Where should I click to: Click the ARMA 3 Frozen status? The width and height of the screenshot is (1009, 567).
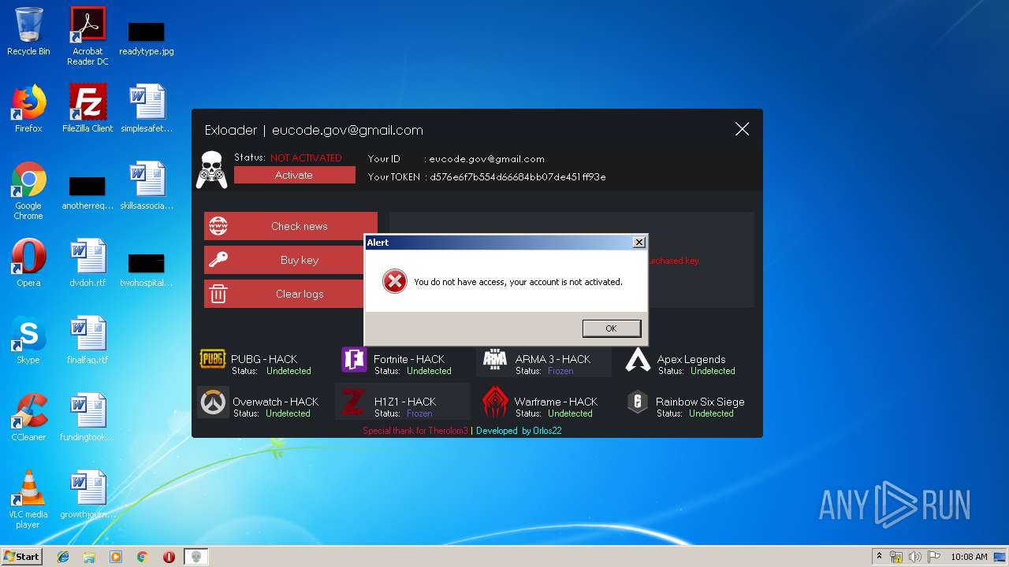point(560,371)
